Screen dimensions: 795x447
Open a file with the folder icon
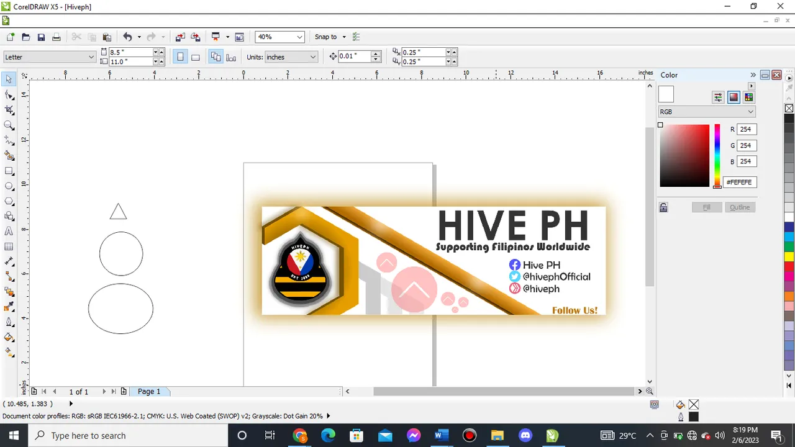(26, 37)
